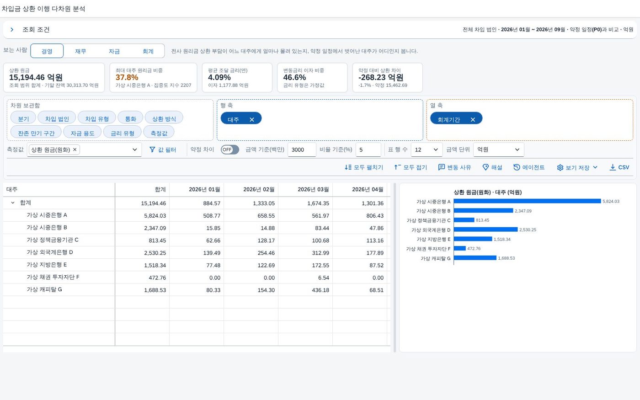Screen dimensions: 640x400
Task: Open the 변동 사유 comments
Action: point(454,167)
